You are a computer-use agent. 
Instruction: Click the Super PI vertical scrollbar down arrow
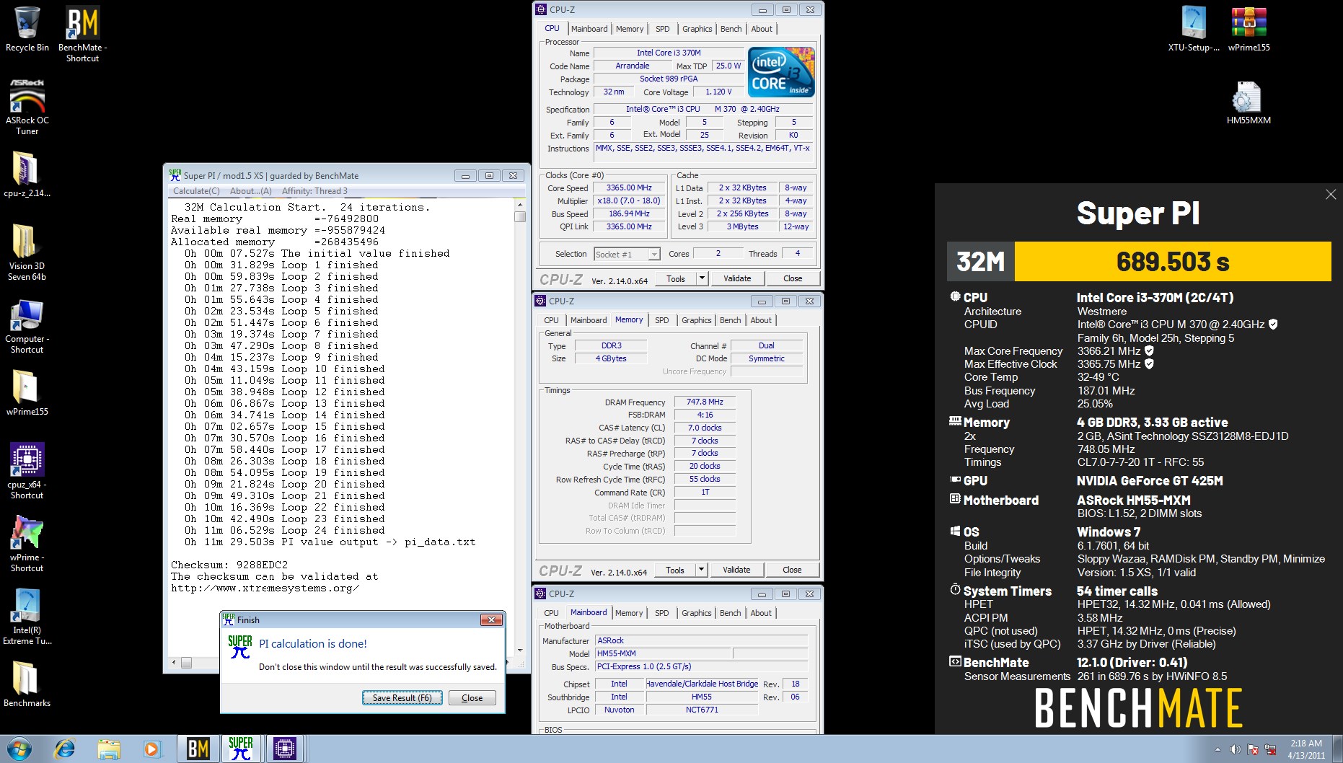520,650
